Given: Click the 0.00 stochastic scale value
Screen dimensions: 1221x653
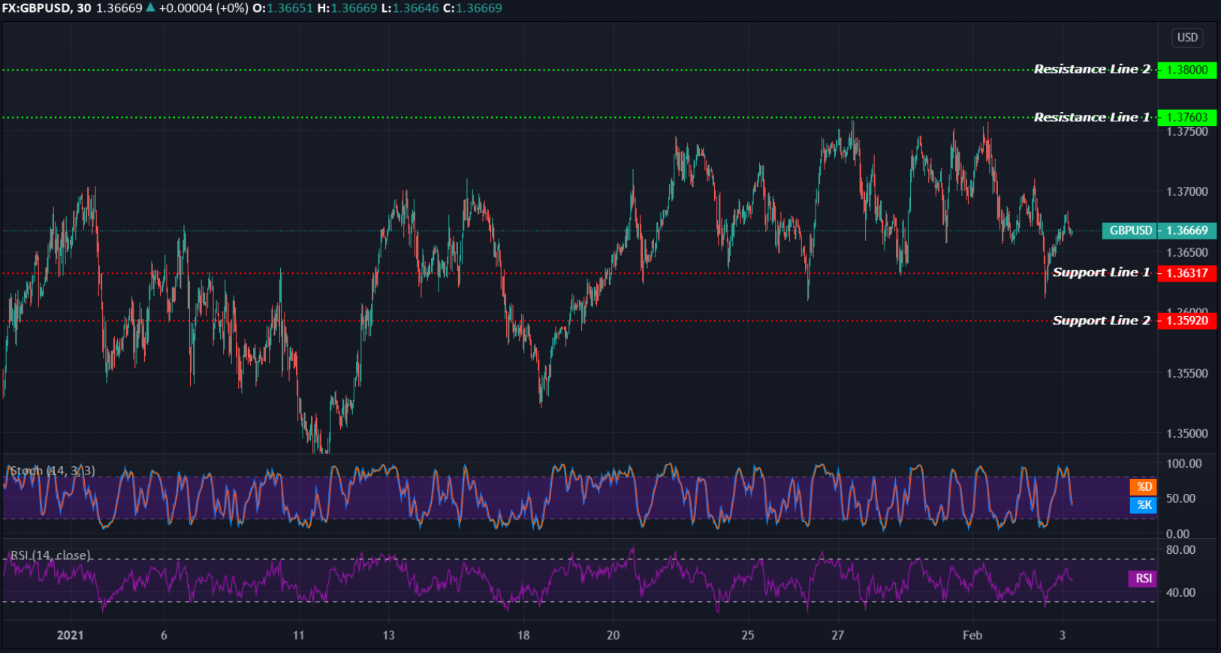Looking at the screenshot, I should (x=1177, y=534).
